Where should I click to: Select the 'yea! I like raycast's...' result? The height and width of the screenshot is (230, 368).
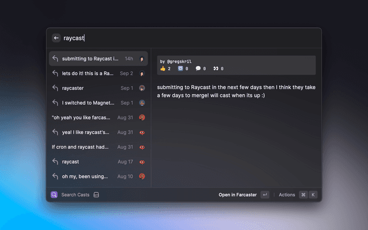pyautogui.click(x=85, y=132)
